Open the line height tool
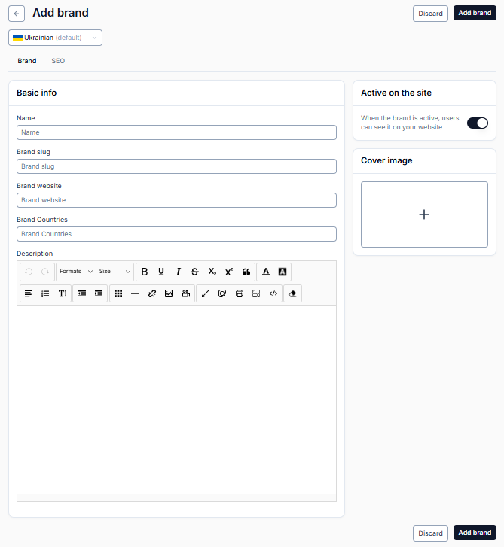Screen dimensions: 504x547 tap(63, 293)
